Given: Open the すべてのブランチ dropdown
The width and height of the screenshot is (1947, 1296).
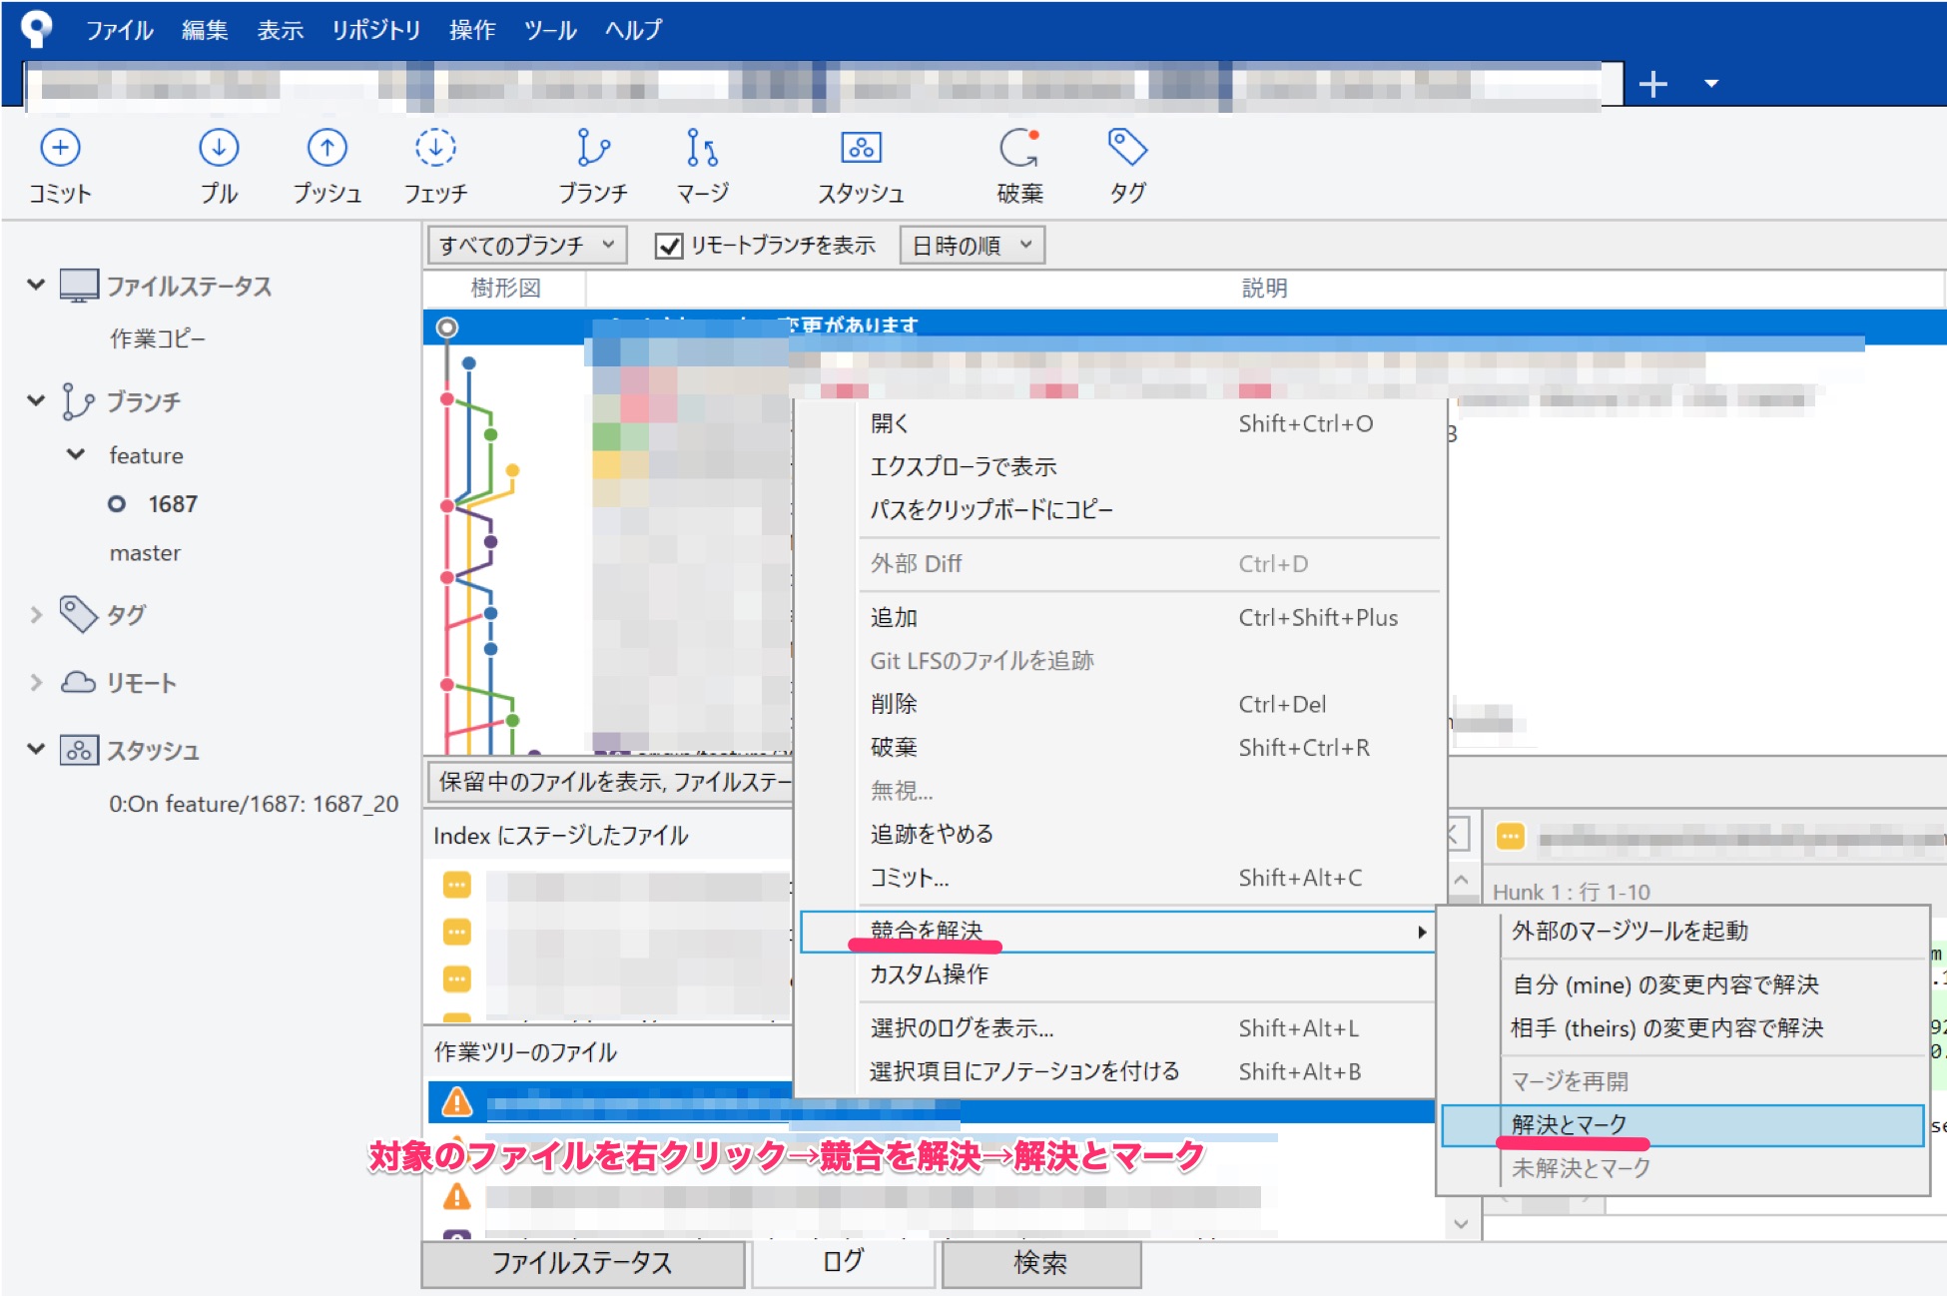Looking at the screenshot, I should pos(524,244).
